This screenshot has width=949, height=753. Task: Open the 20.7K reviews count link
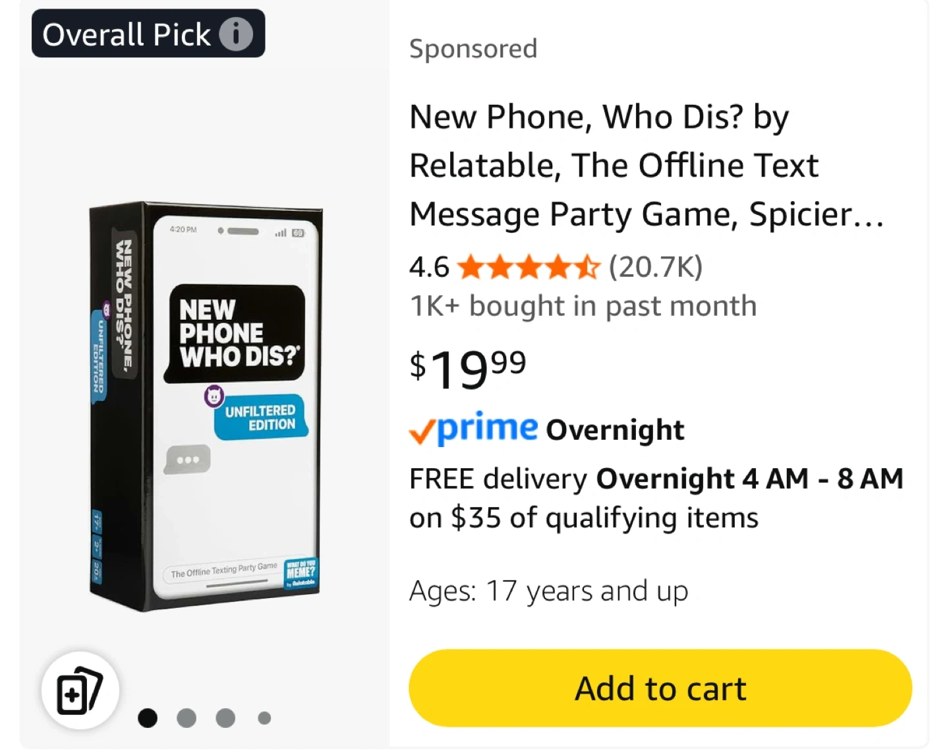[656, 268]
